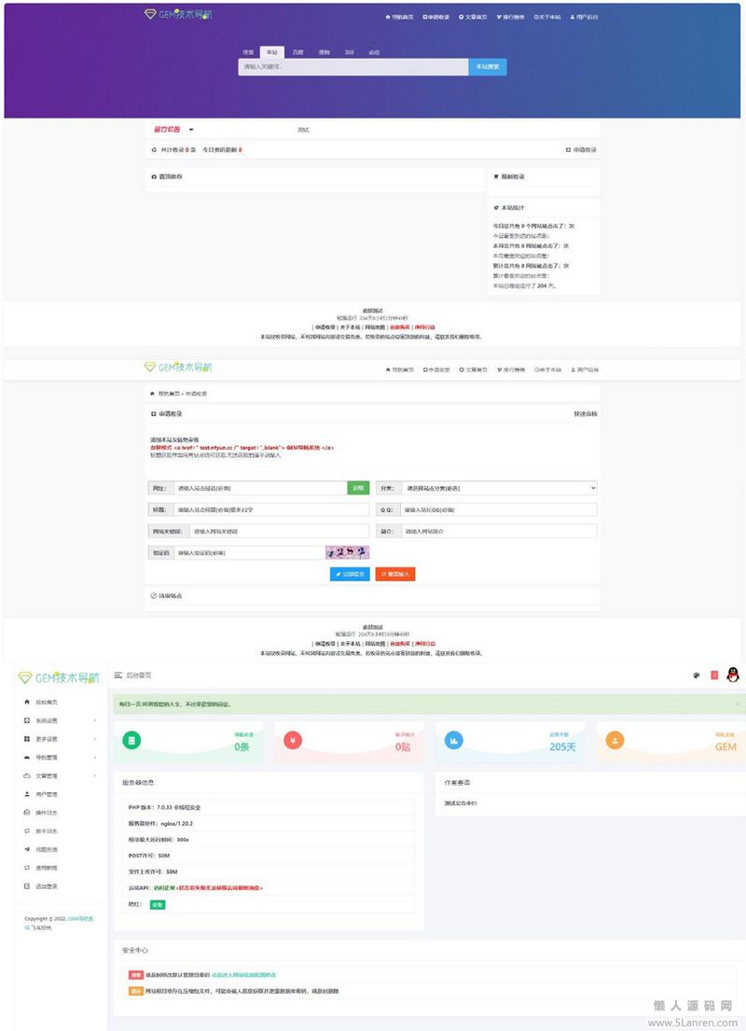The image size is (746, 1031).
Task: Focus the 网址 domain input field
Action: tap(259, 488)
